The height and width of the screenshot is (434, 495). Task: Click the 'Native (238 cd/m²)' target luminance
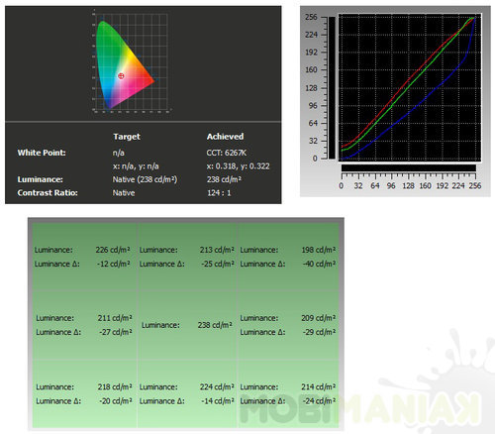tap(145, 179)
